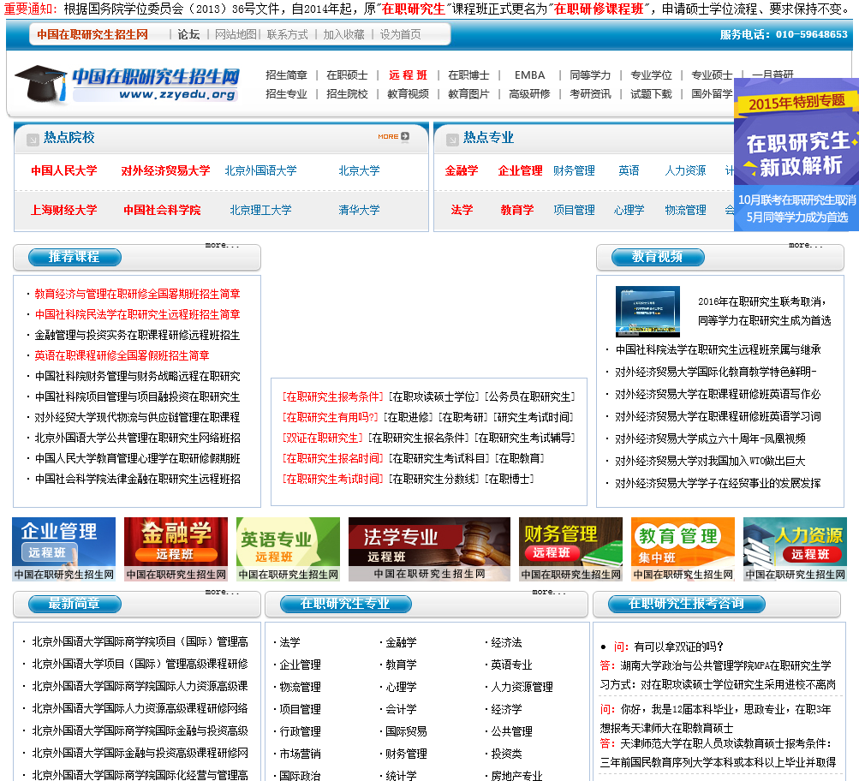Screen dimensions: 859x781
Task: Open 企业管理 under 热点专业
Action: pyautogui.click(x=520, y=170)
